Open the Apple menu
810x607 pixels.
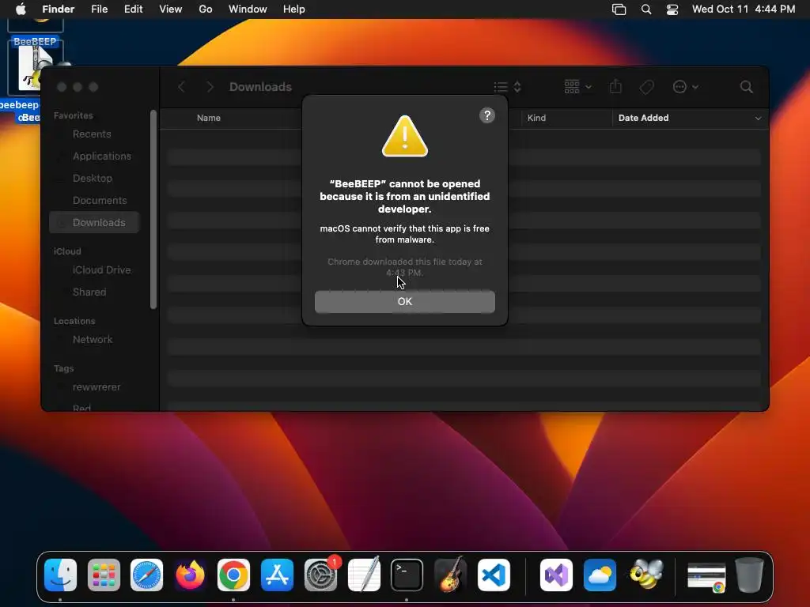21,9
